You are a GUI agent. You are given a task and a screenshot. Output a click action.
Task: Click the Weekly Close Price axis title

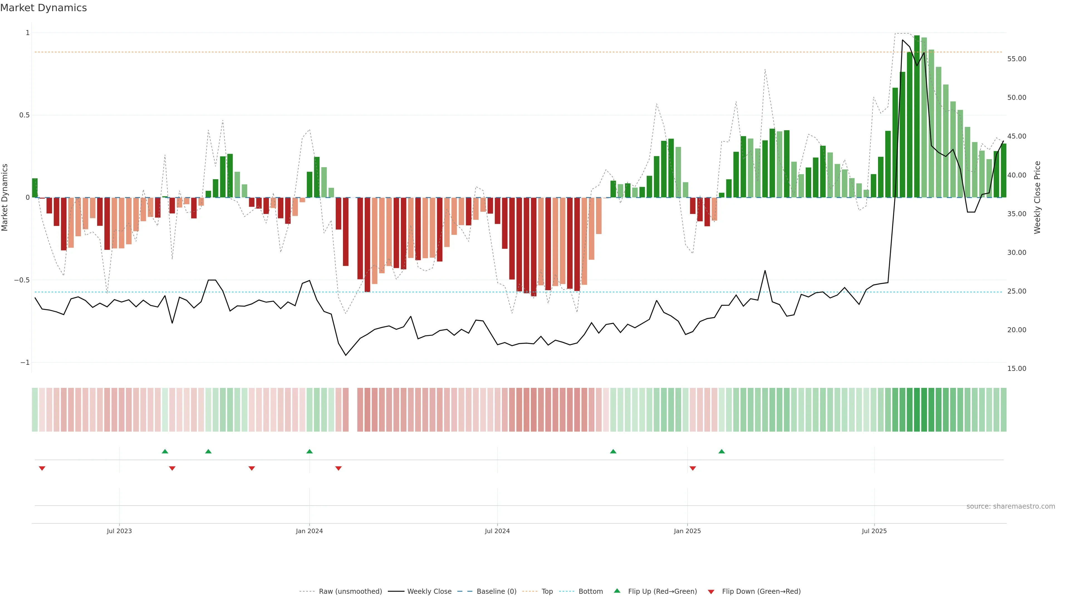(1037, 198)
